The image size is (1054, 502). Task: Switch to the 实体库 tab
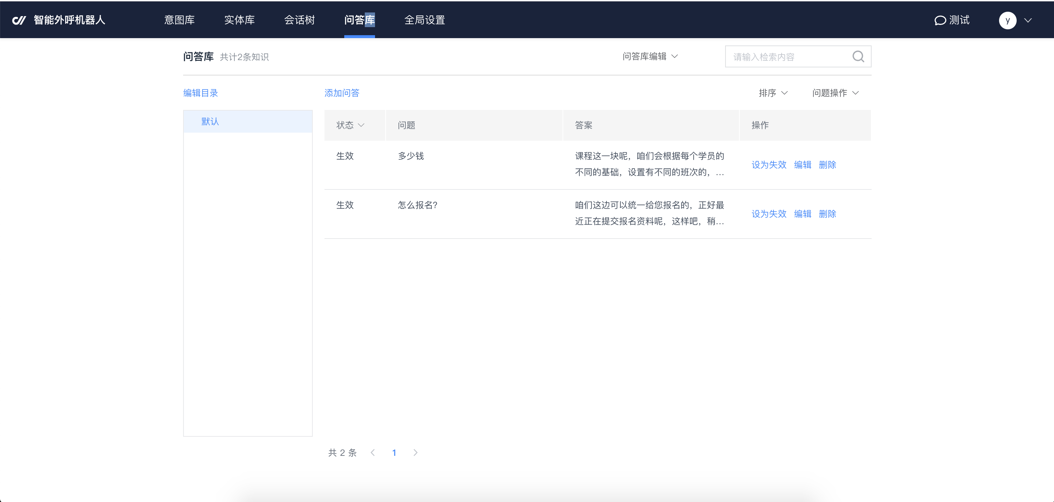pyautogui.click(x=240, y=20)
